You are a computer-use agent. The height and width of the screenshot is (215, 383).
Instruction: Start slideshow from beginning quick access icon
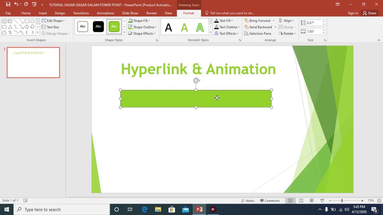[x=34, y=4]
